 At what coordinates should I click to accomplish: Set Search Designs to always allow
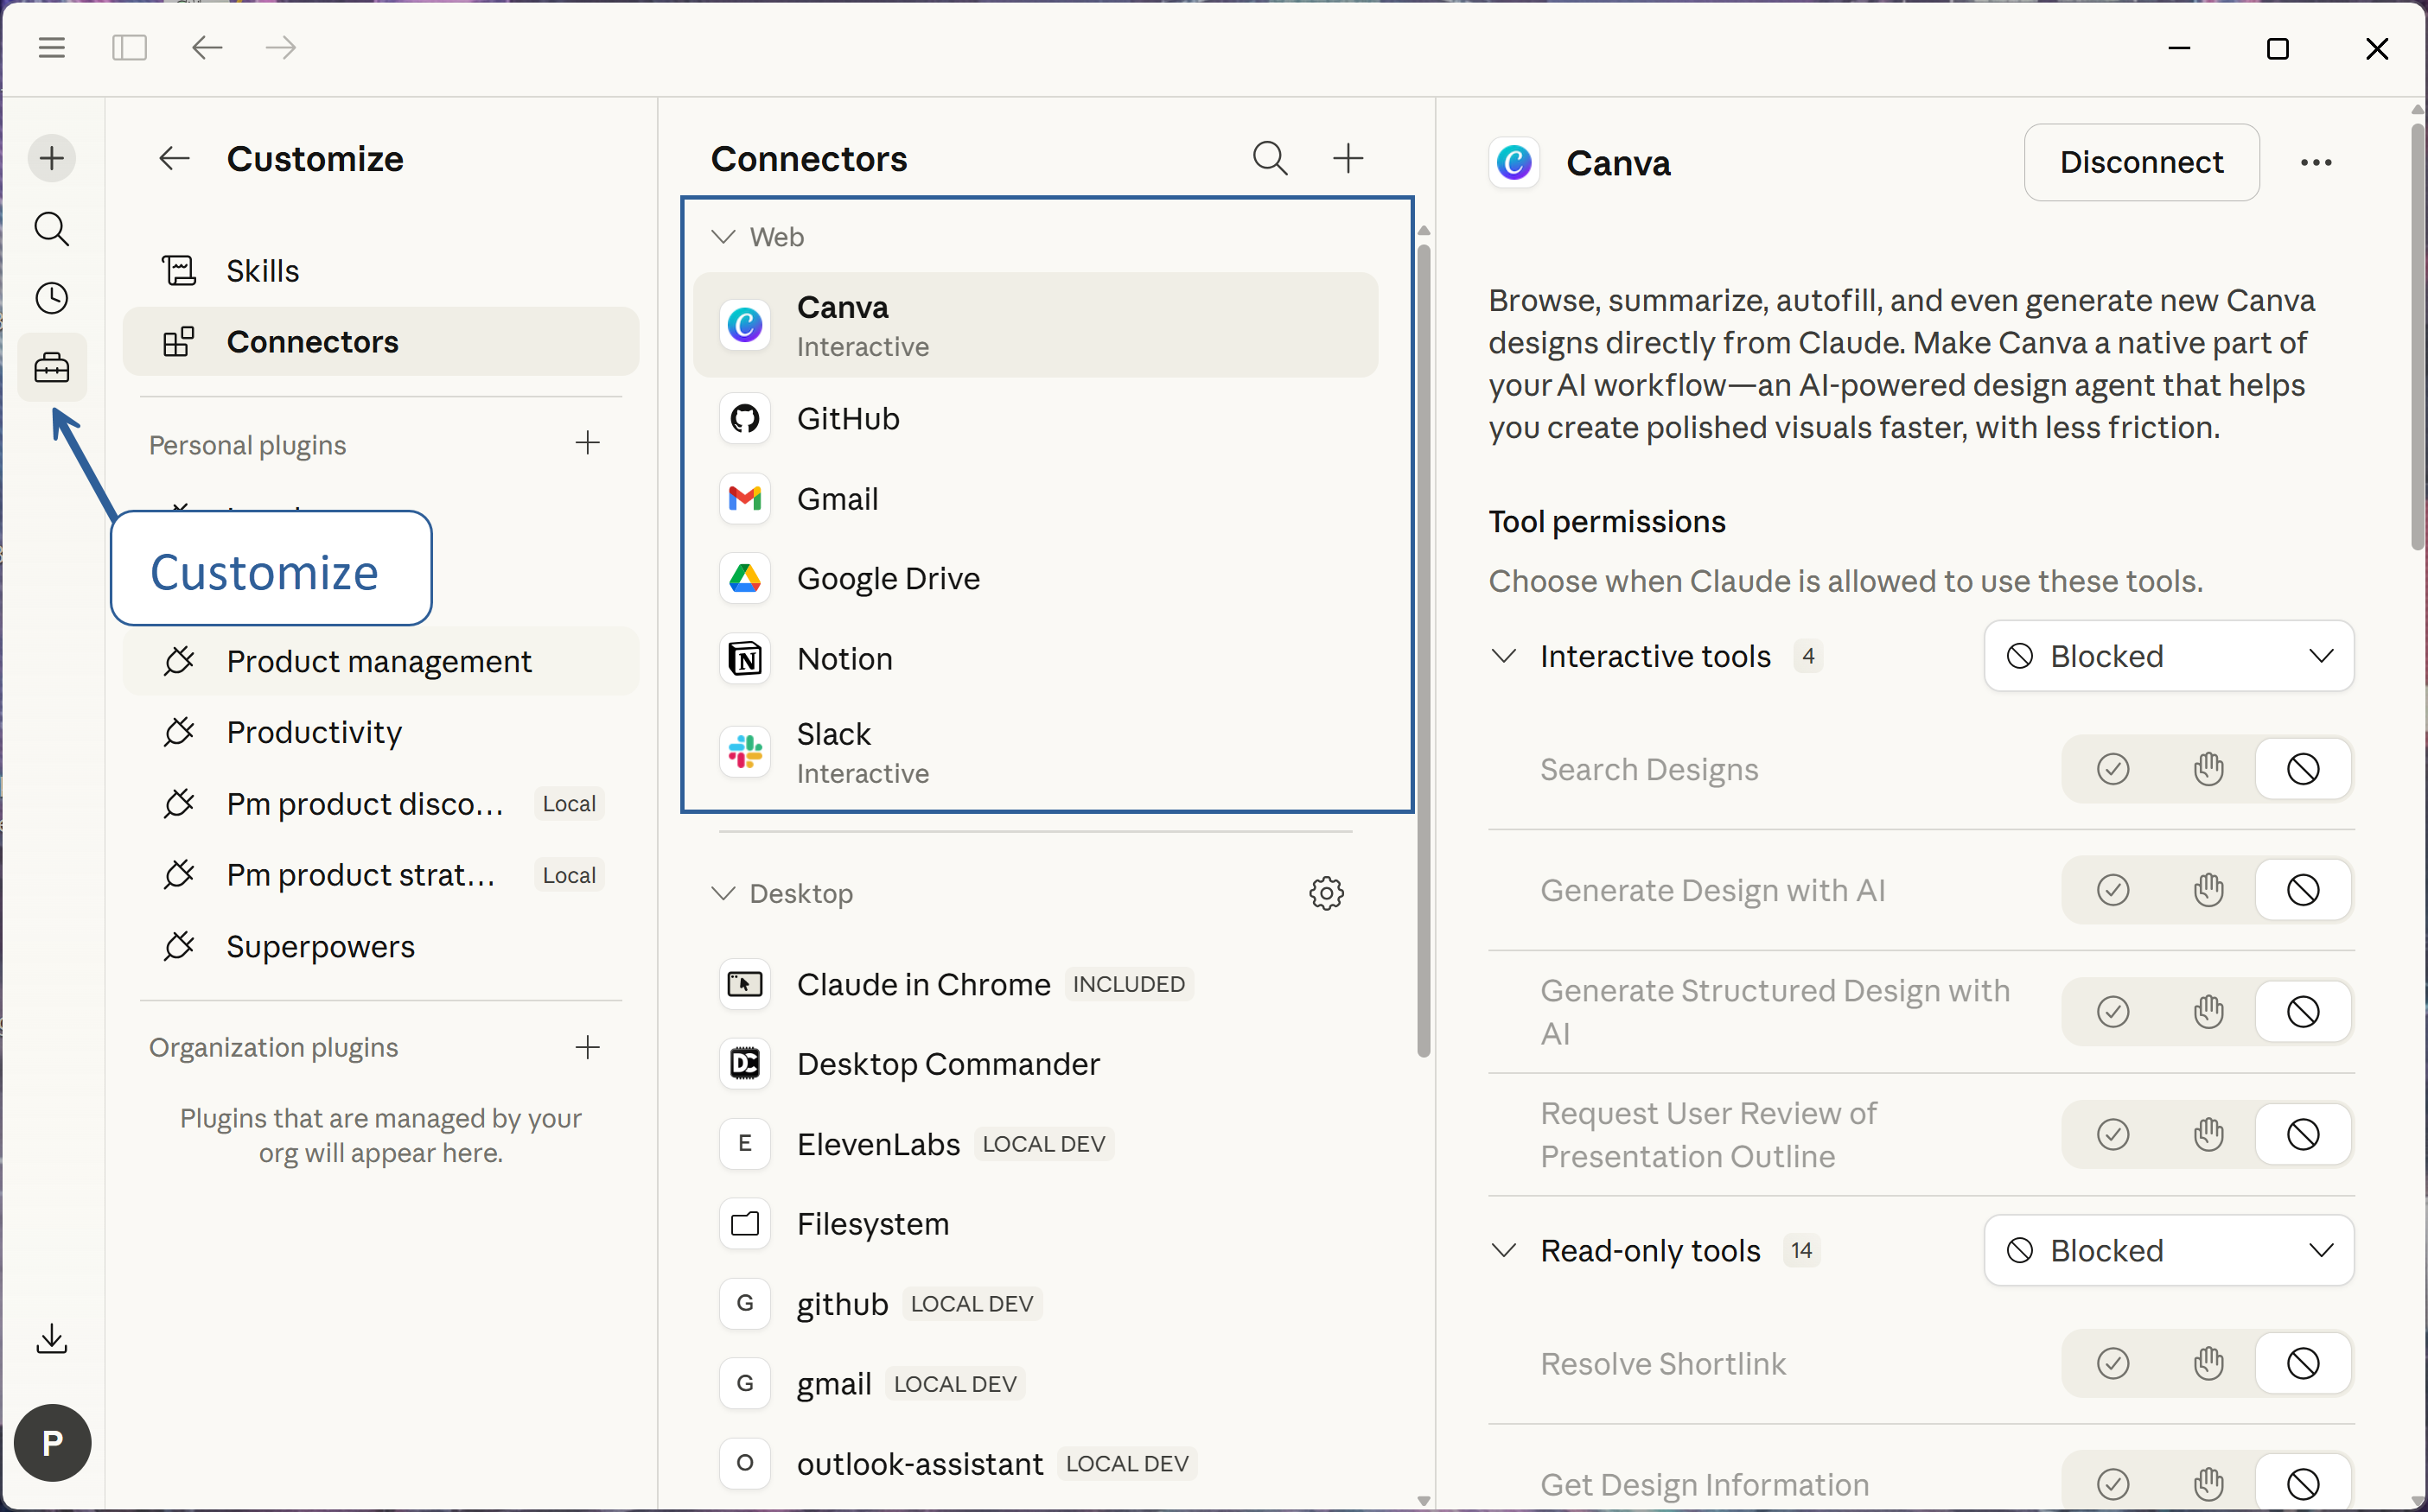click(2112, 769)
